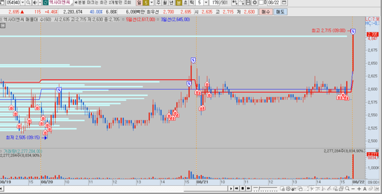Click the S sell marker above 2,650 peak
Viewport: 382px width, 194px height.
coord(193,60)
